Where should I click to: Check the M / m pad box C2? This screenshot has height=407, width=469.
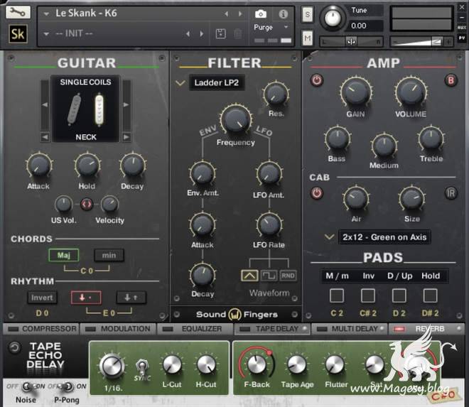[337, 295]
